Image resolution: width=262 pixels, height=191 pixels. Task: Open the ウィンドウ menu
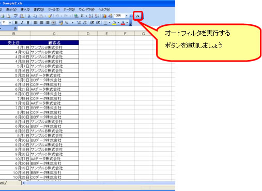(86, 9)
